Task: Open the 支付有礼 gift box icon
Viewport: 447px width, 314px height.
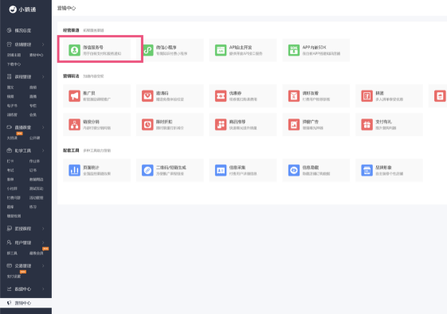Action: point(367,125)
